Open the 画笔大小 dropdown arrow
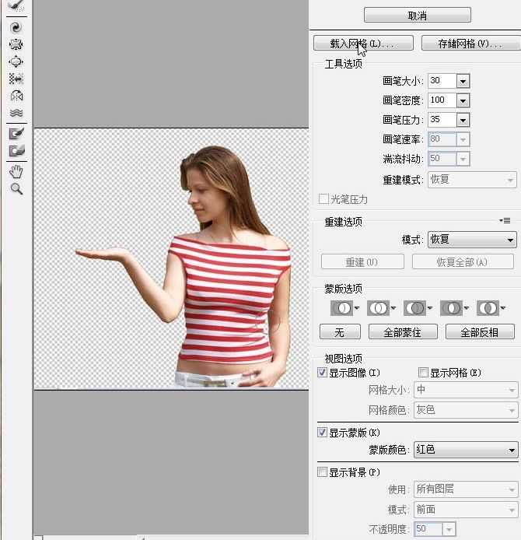This screenshot has width=521, height=540. click(463, 81)
